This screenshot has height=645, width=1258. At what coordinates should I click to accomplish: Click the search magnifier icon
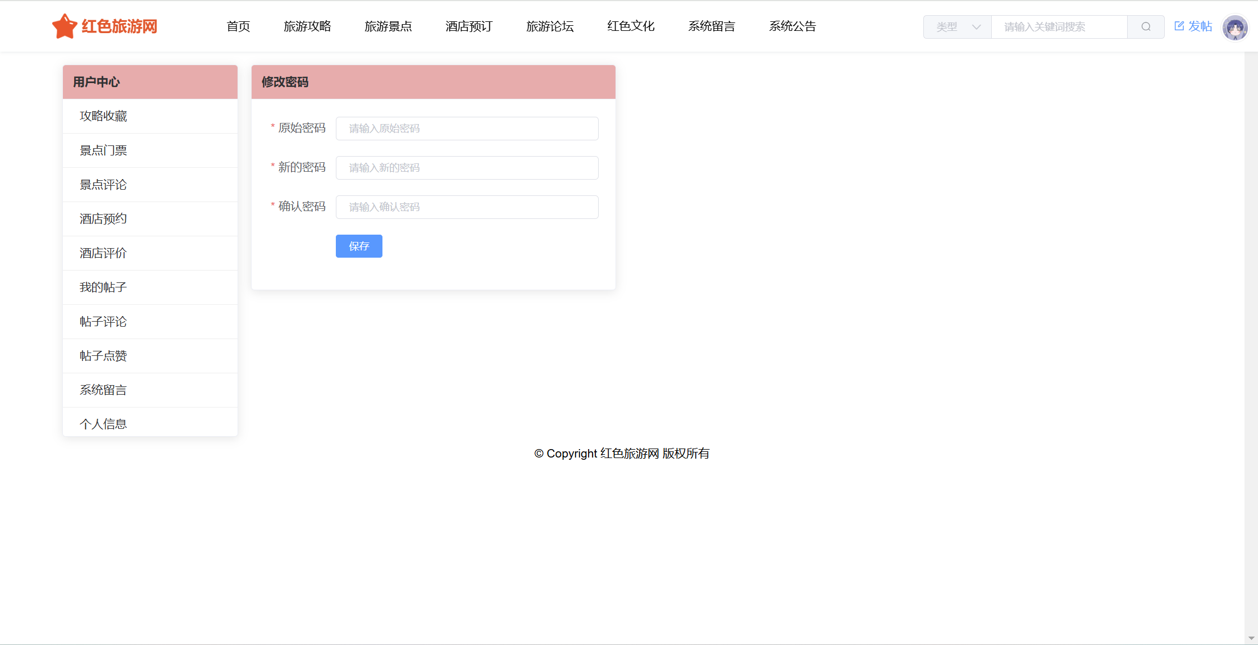coord(1146,26)
